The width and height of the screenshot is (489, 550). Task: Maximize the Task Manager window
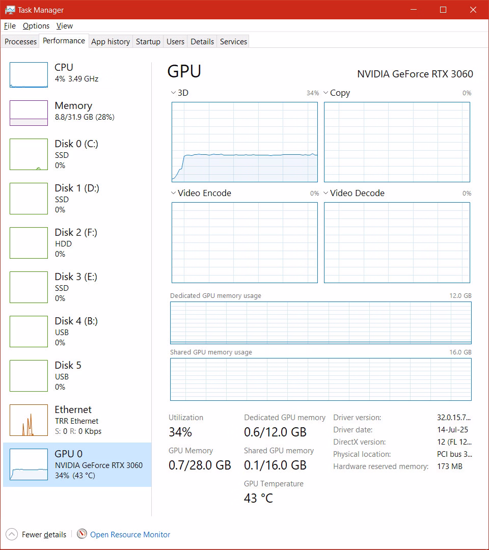click(x=443, y=10)
